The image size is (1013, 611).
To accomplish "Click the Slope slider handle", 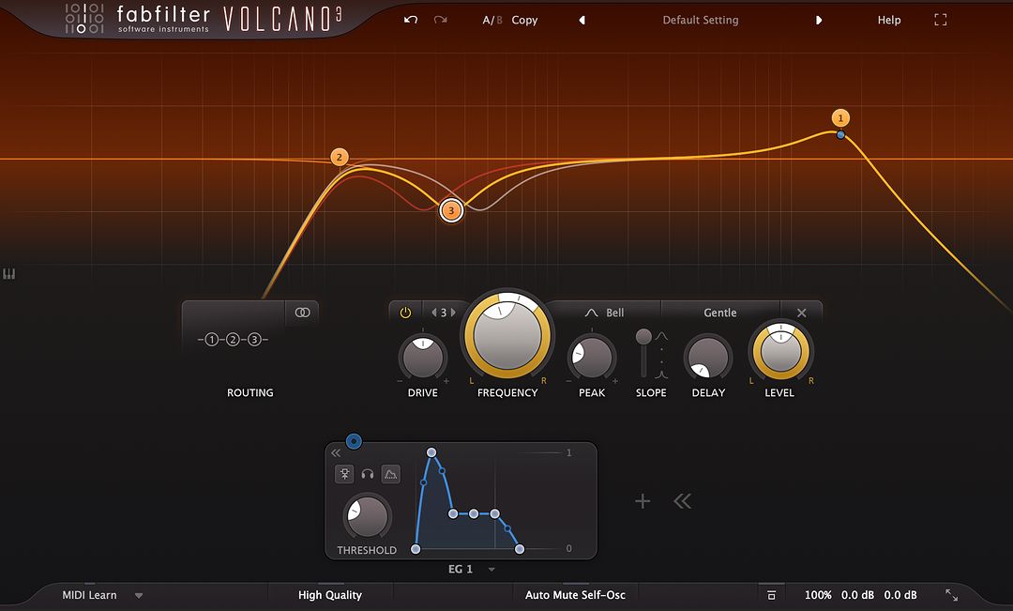I will coord(643,336).
